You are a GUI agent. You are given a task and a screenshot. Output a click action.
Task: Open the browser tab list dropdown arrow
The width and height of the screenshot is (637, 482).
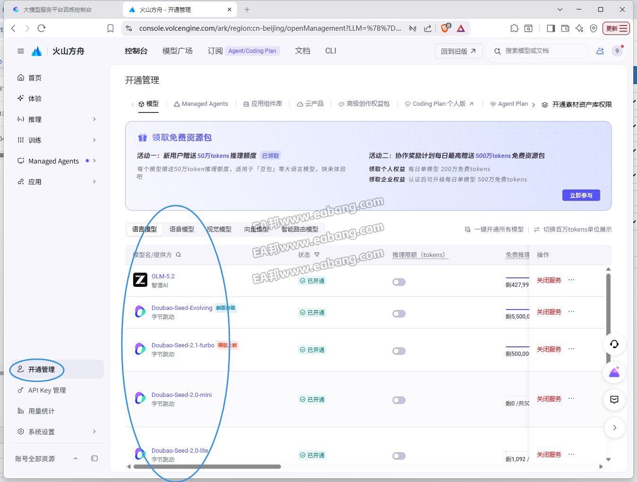[560, 9]
